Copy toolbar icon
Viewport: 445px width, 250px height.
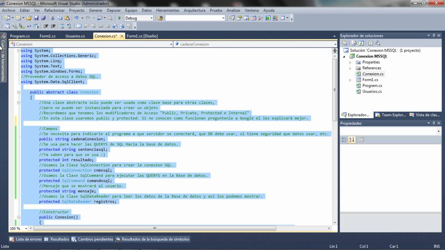[x=60, y=18]
